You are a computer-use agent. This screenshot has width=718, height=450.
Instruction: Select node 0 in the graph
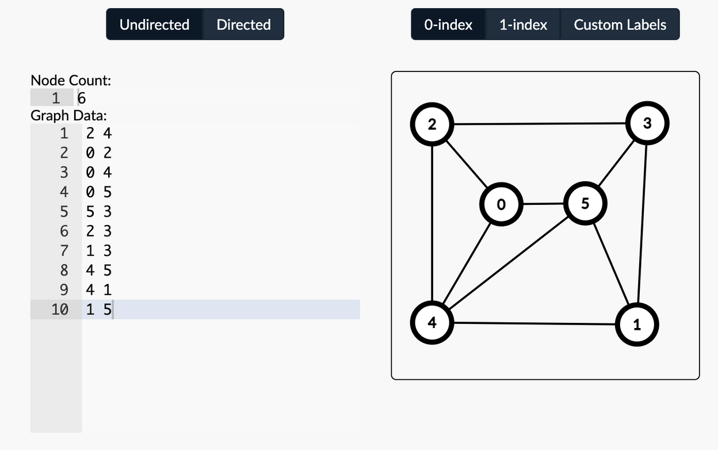tap(501, 204)
